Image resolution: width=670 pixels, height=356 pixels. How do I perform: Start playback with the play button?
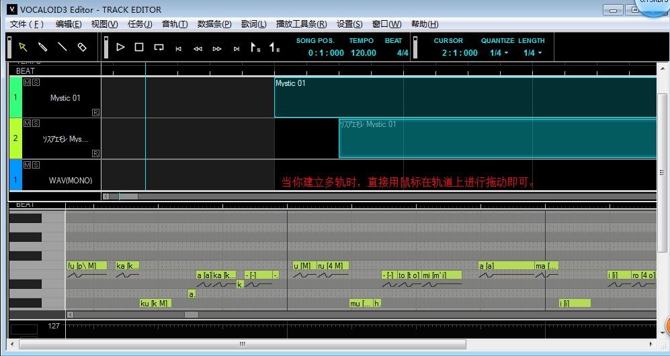coord(120,47)
